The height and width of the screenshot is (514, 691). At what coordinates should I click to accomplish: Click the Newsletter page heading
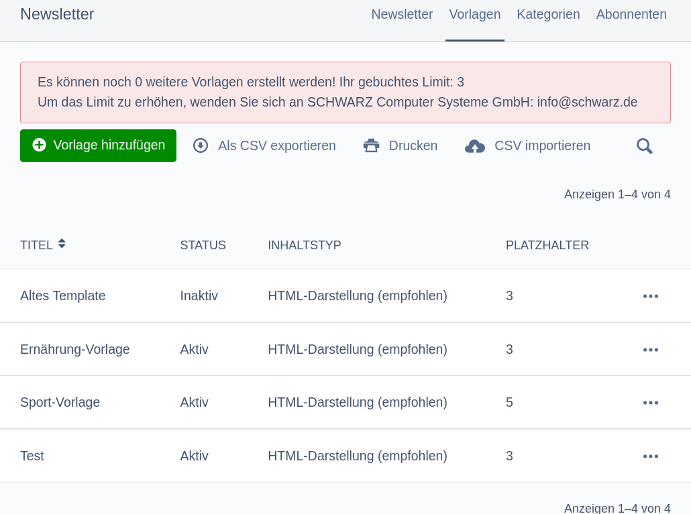click(x=57, y=14)
